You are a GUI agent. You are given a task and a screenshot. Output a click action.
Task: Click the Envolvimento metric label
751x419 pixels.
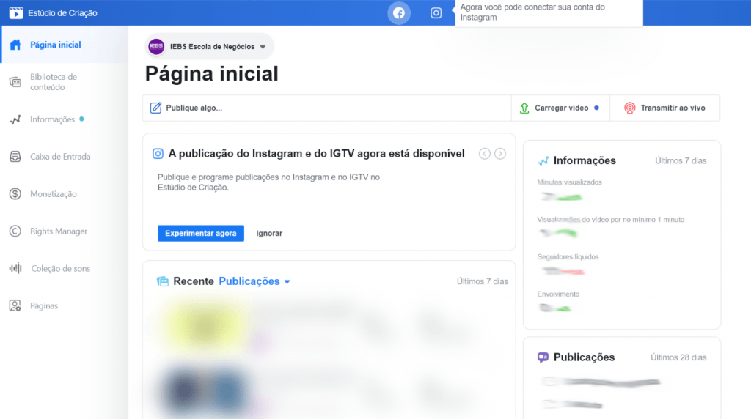558,294
